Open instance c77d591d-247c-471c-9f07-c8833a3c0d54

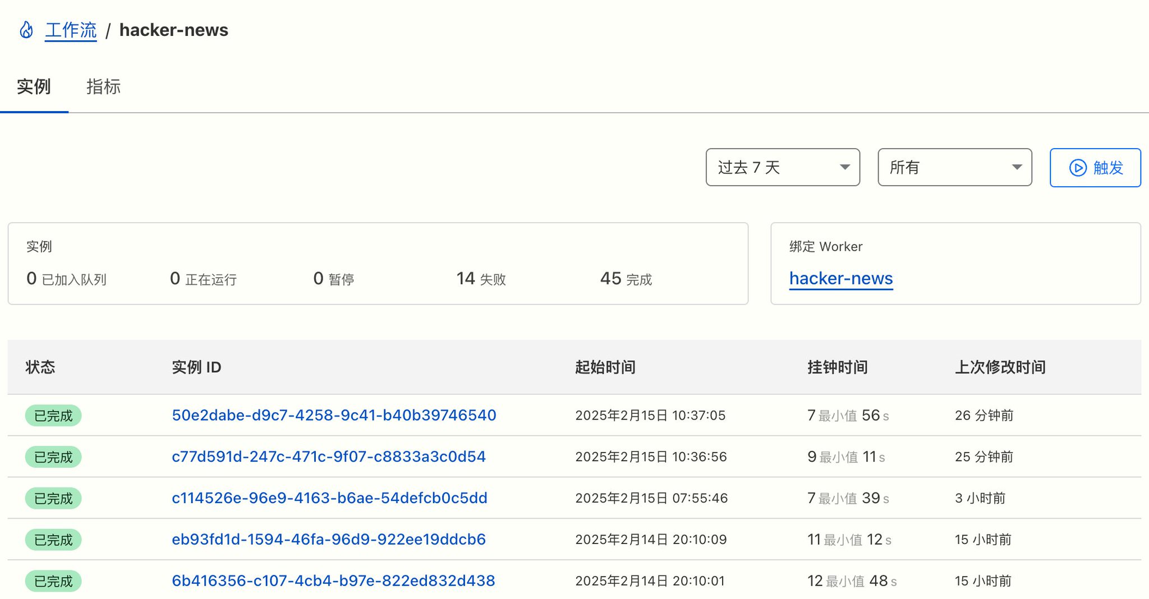[x=328, y=457]
